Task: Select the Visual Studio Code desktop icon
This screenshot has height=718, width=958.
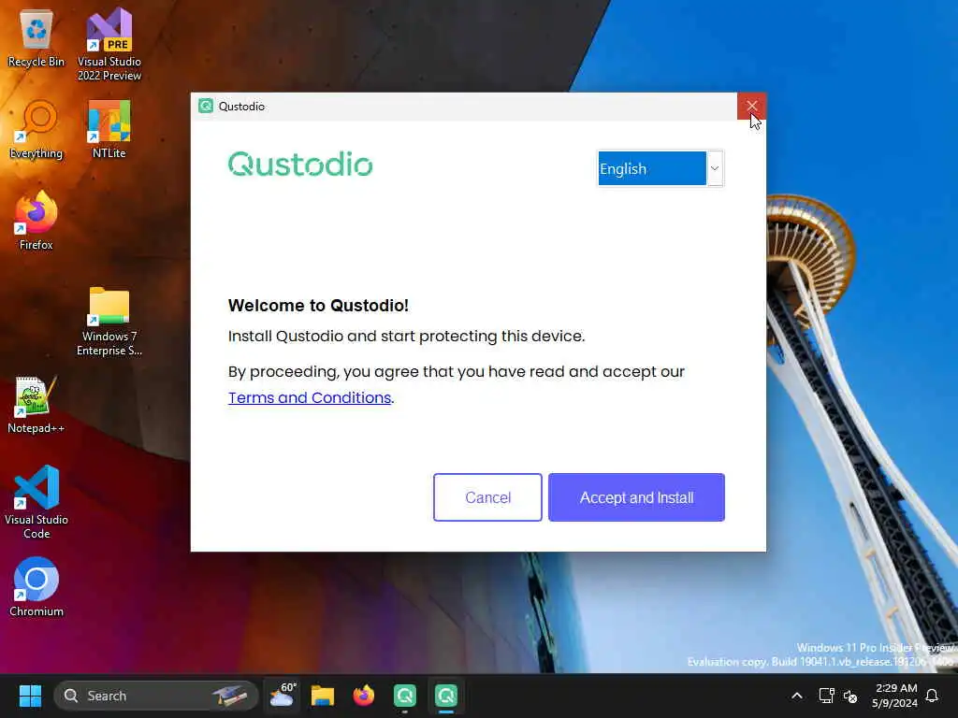Action: 36,502
